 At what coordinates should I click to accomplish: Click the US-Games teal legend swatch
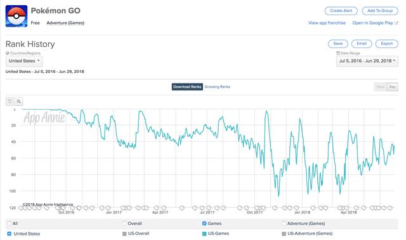click(204, 234)
